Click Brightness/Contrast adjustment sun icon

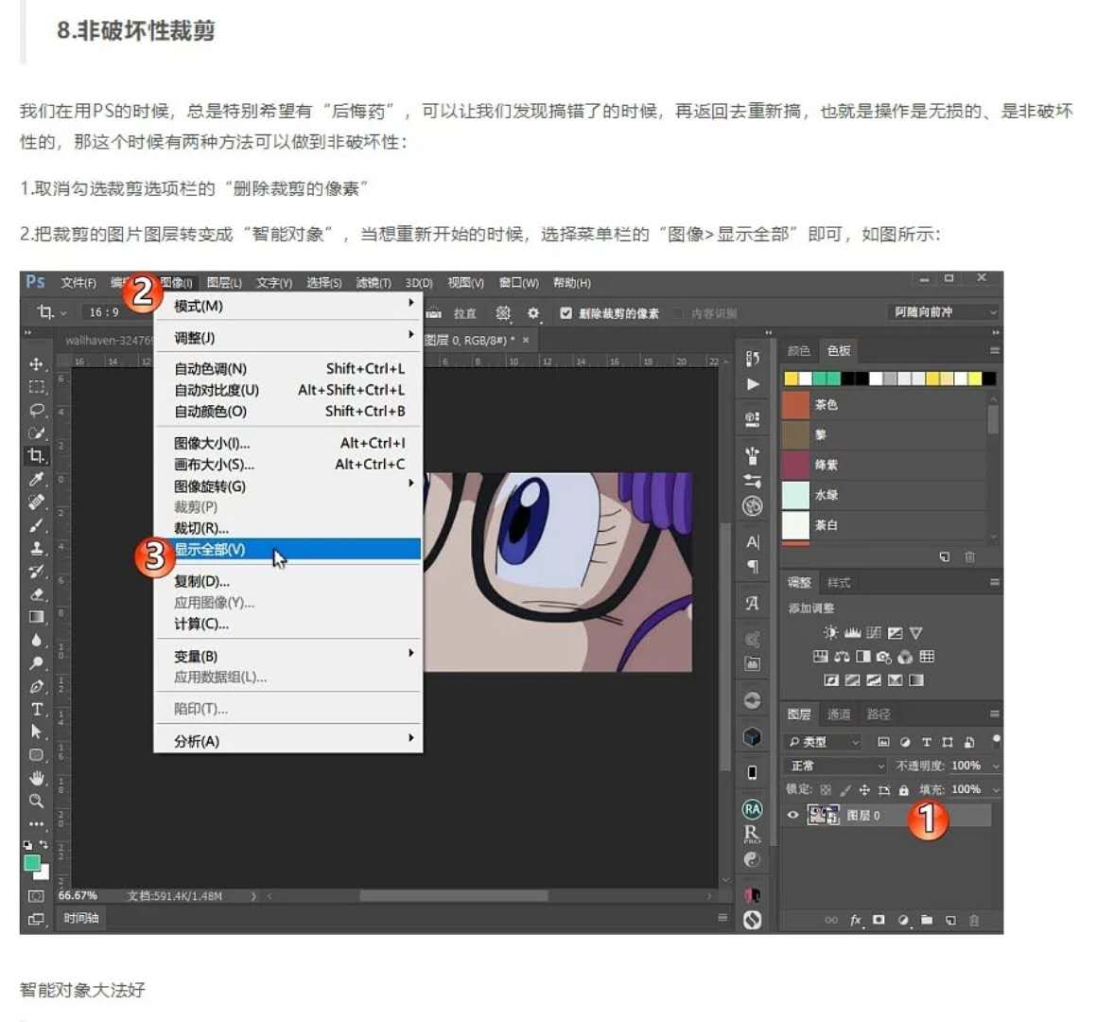point(830,633)
